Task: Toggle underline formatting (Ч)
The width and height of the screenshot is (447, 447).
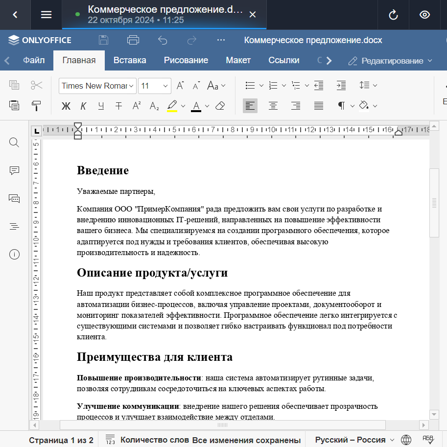Action: [101, 106]
